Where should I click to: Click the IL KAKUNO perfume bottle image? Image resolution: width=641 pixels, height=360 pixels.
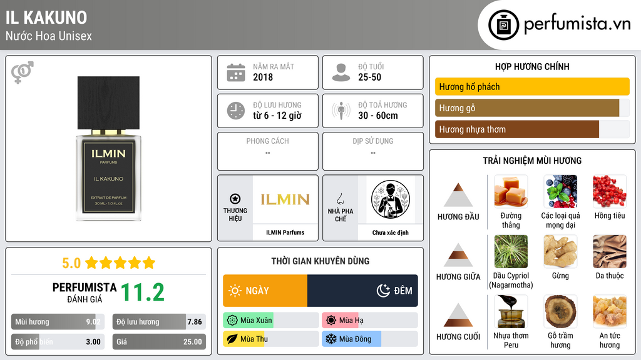(109, 149)
